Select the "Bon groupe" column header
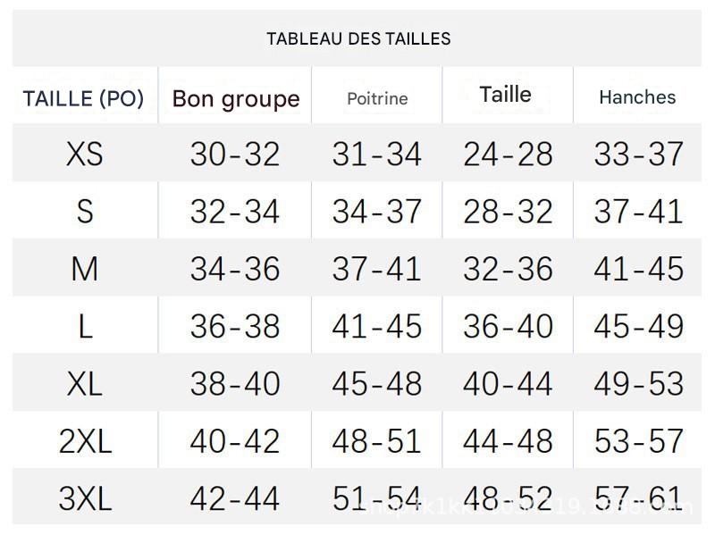Viewport: 715px width, 535px height. (236, 98)
